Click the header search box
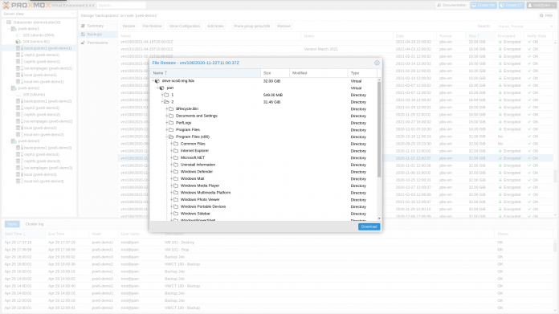This screenshot has height=314, width=559. click(120, 6)
